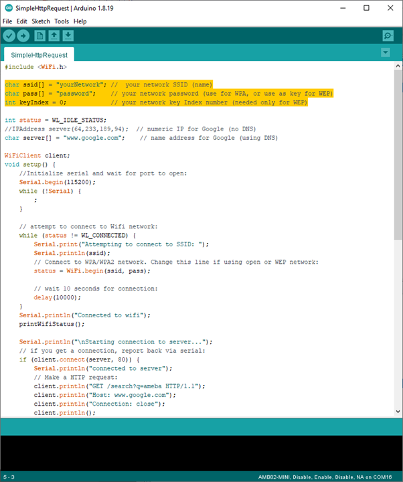Viewport: 403px width, 482px height.
Task: Click the editor vertical scrollbar thumb
Action: (398, 154)
